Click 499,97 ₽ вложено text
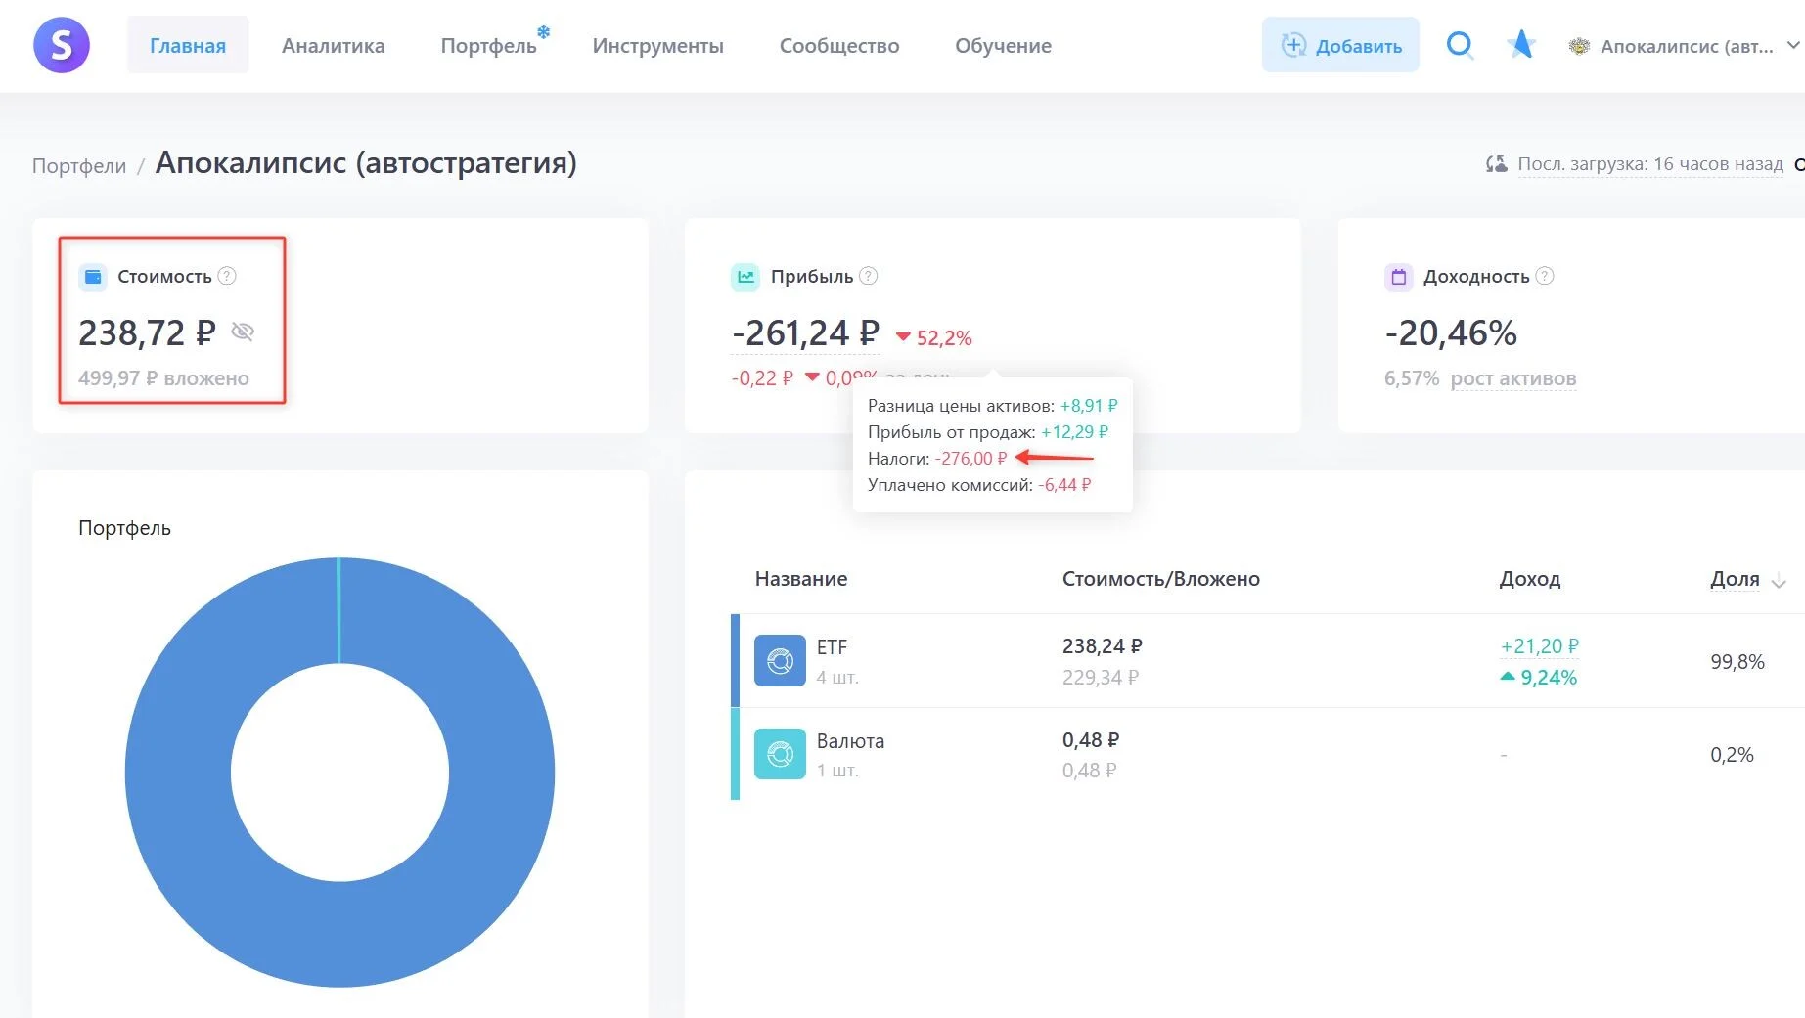 [163, 378]
